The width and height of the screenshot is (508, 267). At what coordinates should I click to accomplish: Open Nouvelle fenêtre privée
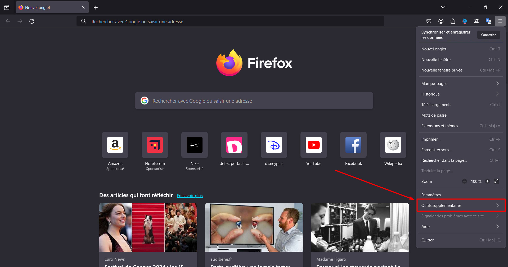pos(461,70)
